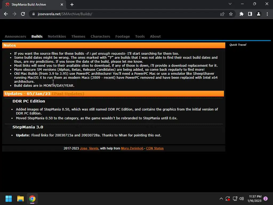Open the Footage navigation tab
Image resolution: width=273 pixels, height=205 pixels.
(x=123, y=36)
